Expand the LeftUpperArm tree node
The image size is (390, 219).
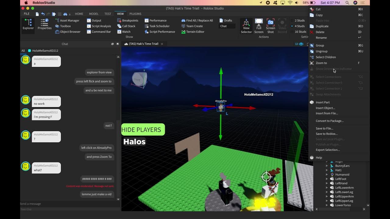(327, 196)
